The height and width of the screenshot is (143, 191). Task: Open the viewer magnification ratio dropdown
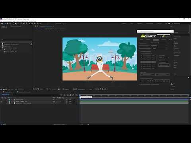[x=42, y=89]
